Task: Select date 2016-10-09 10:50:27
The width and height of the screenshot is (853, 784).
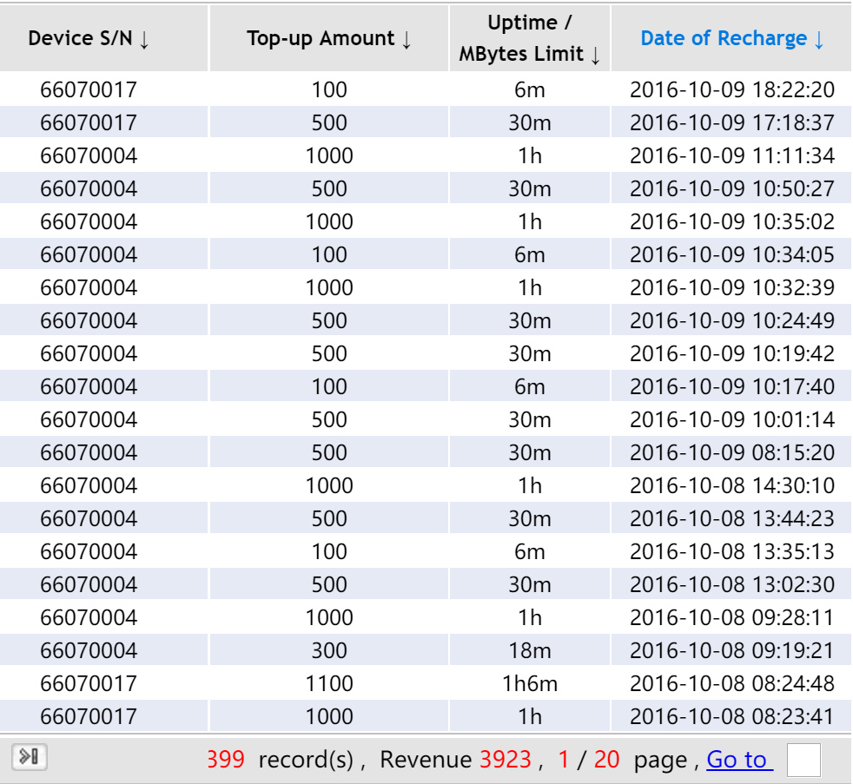Action: point(731,188)
